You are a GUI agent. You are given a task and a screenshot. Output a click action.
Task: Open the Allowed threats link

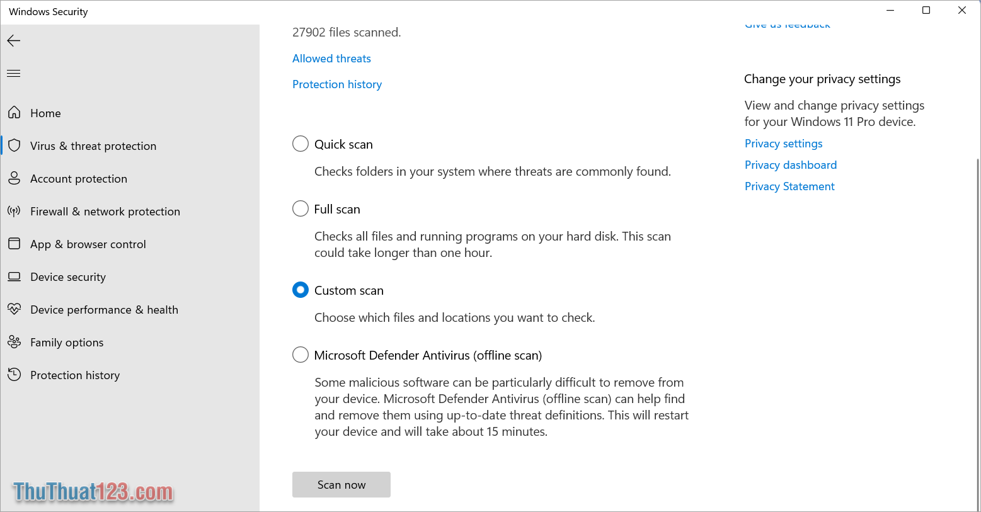[x=331, y=59]
